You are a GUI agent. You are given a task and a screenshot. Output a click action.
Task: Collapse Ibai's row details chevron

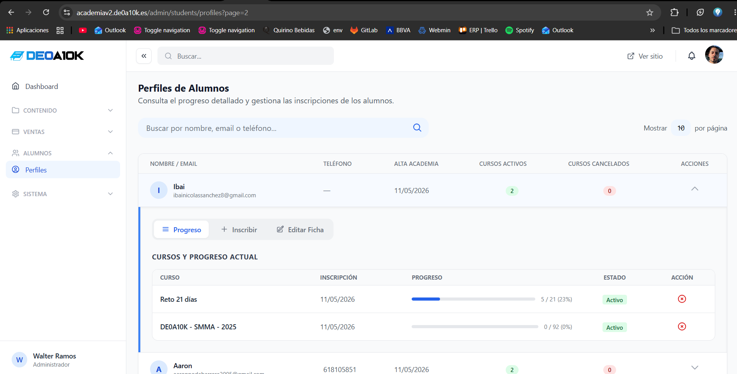695,189
